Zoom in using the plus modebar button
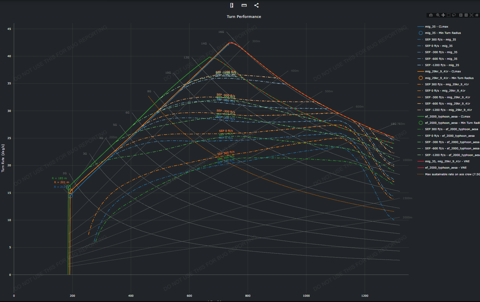Viewport: 480px width, 302px height. point(461,15)
